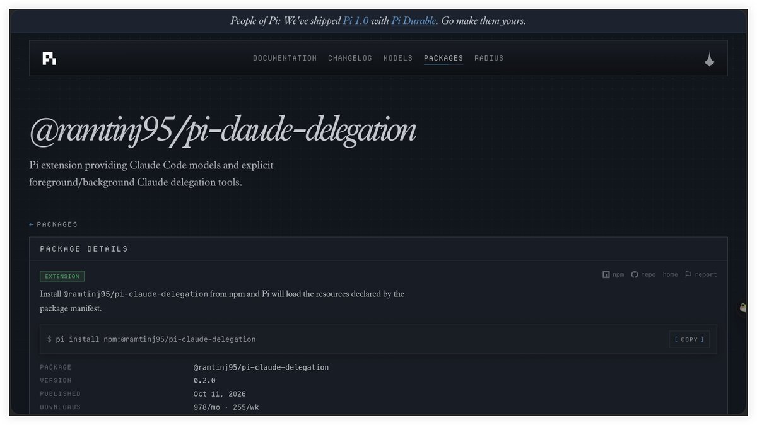
Task: Click the PUBLISHED field label
Action: (61, 394)
